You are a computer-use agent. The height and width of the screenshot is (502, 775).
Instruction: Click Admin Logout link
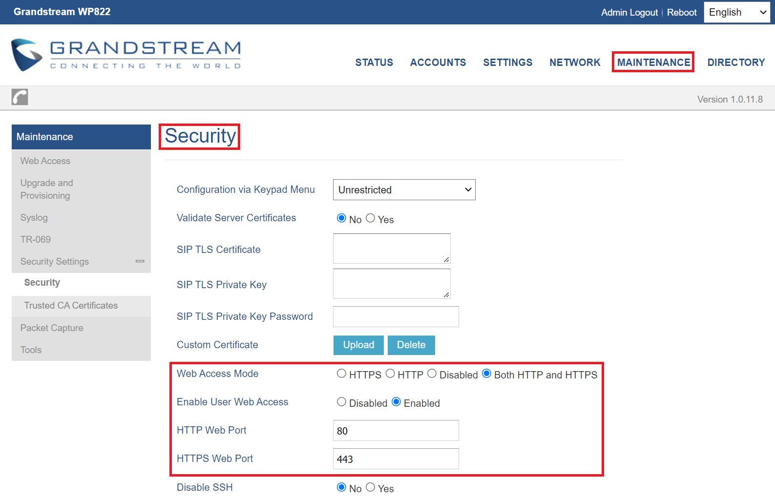click(629, 13)
